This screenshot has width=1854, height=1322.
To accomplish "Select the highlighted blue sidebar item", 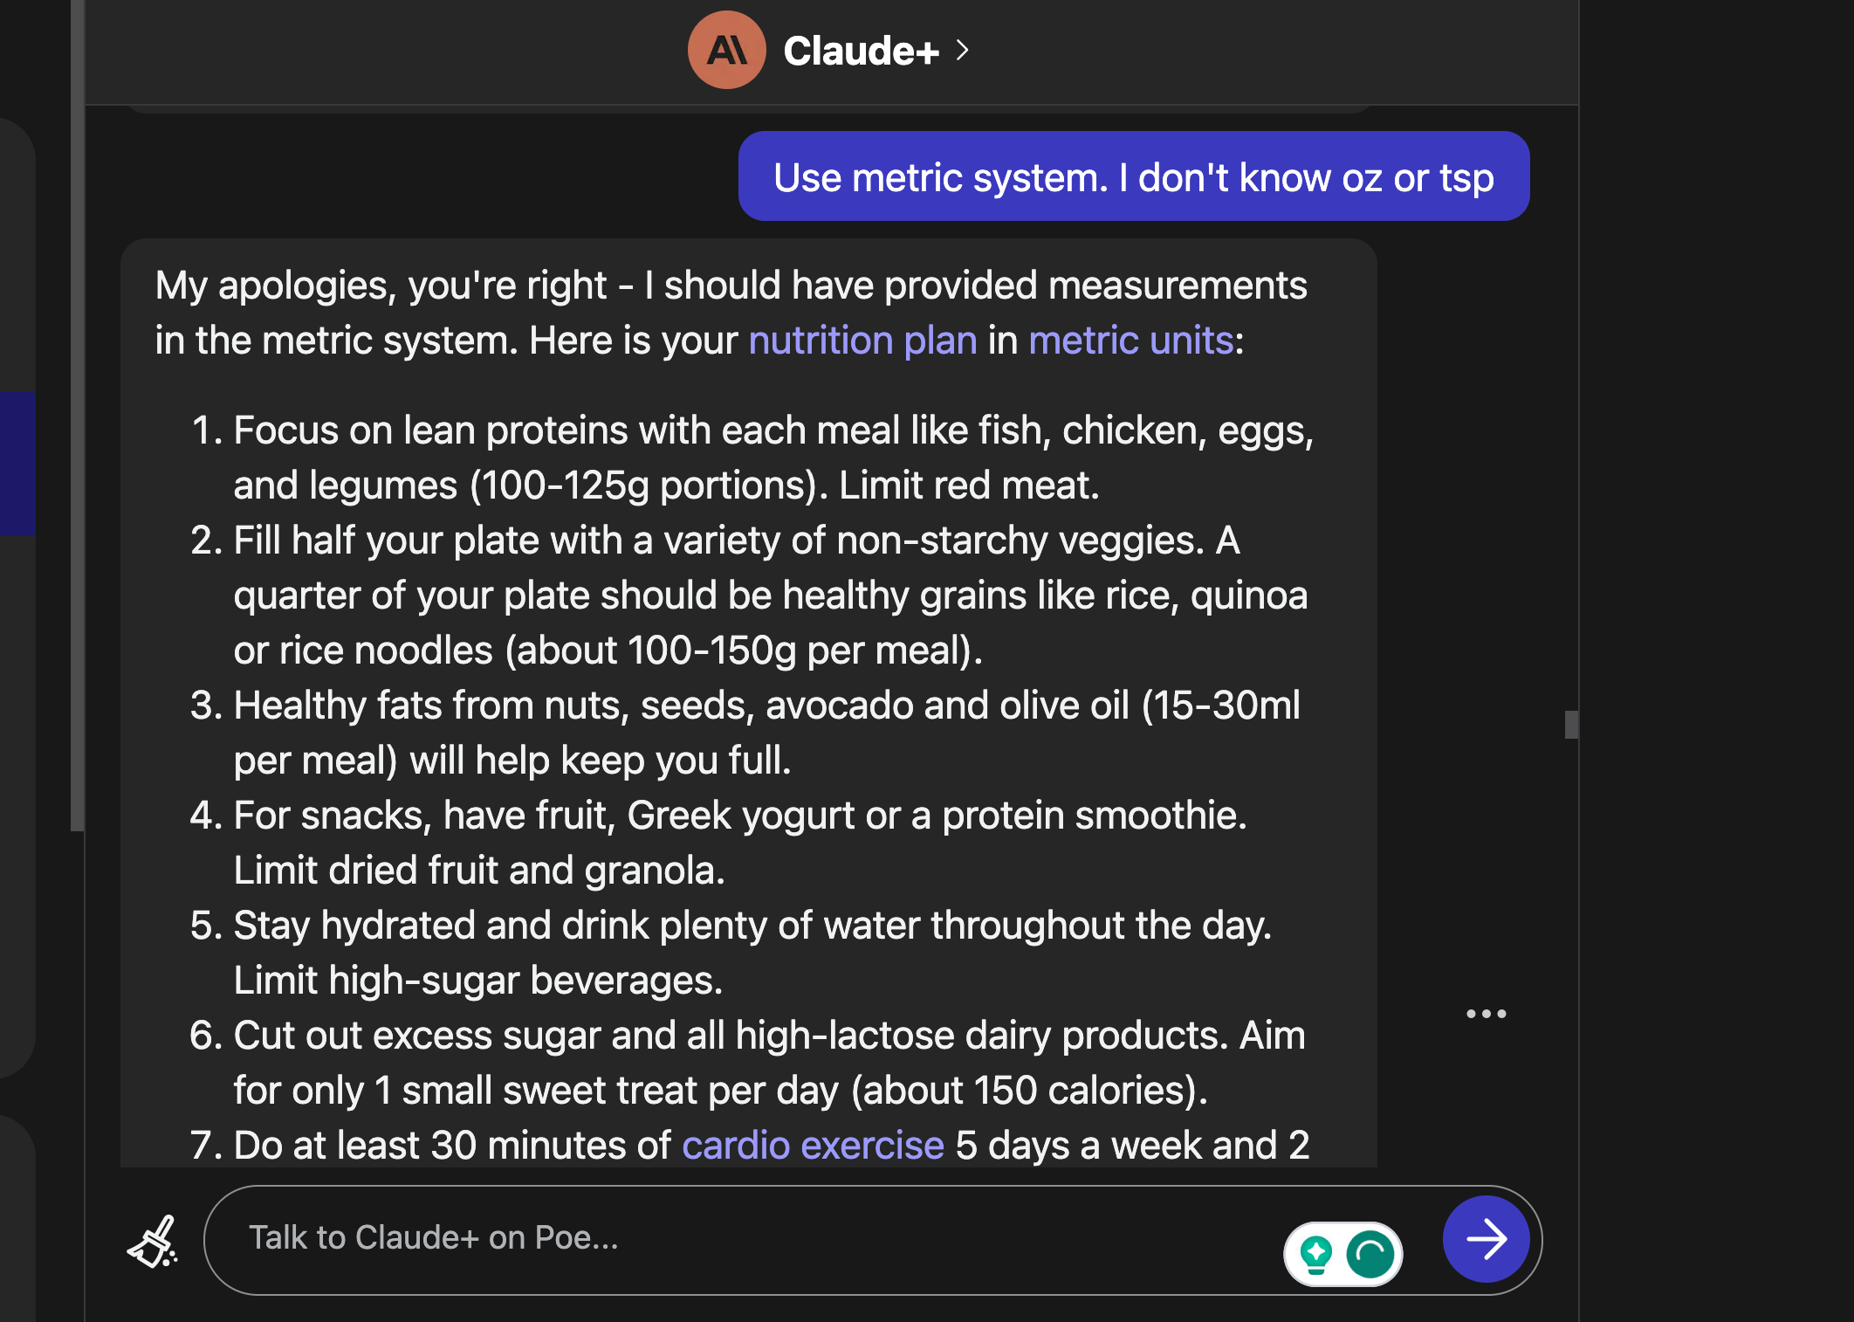I will click(x=17, y=463).
